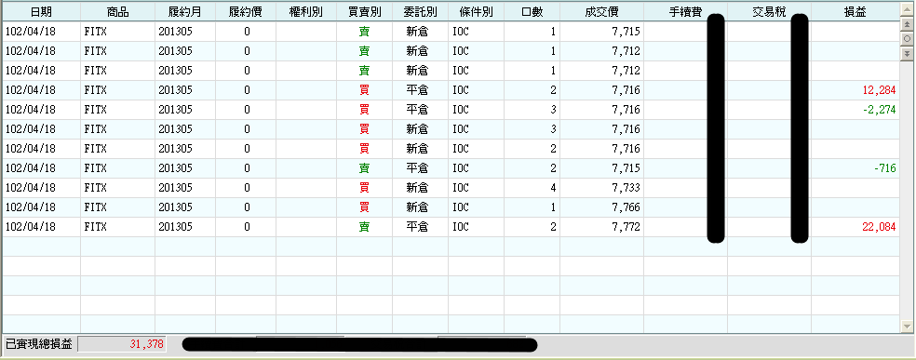916x360 pixels.
Task: Click the quantity 4 in the 7,733 row
Action: (x=553, y=188)
